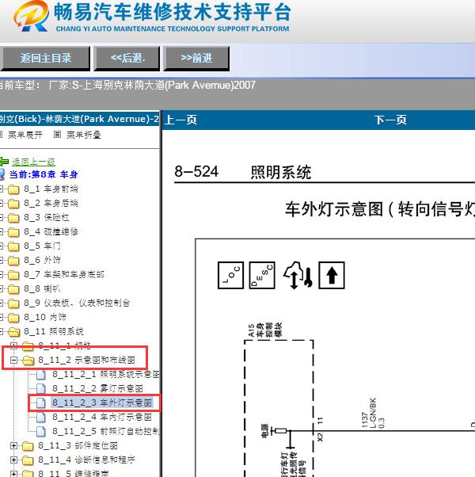The image size is (475, 477).
Task: Open 8_1 车身前端 tree item
Action: [51, 189]
